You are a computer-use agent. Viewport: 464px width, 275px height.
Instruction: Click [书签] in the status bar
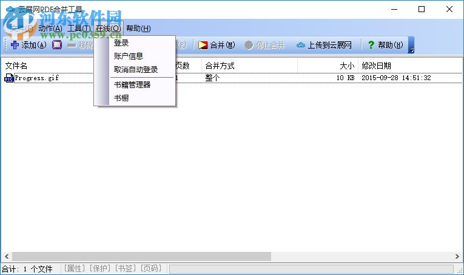[126, 268]
